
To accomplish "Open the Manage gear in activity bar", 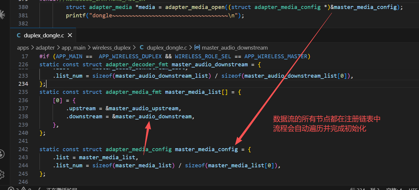I will 1,174.
